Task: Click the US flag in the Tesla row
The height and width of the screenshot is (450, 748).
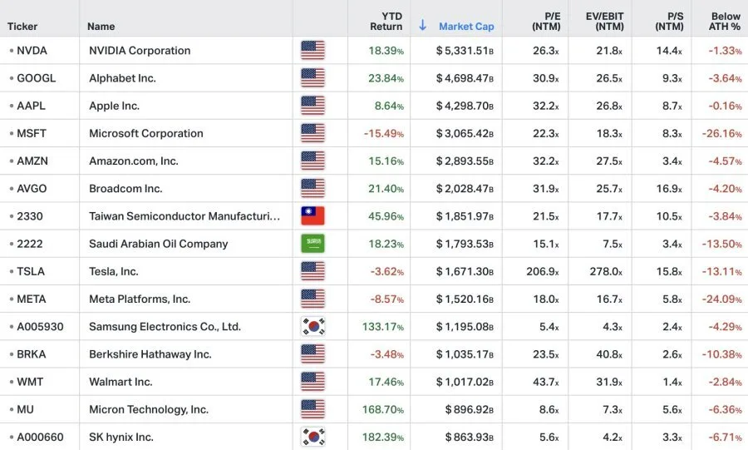Action: tap(313, 271)
